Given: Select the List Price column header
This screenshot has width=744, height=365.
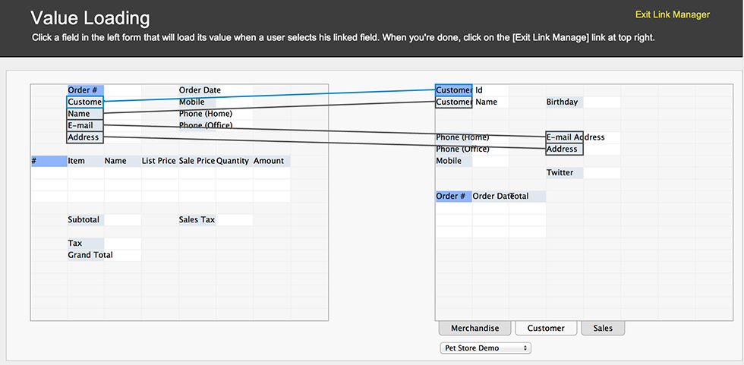Looking at the screenshot, I should pyautogui.click(x=159, y=161).
